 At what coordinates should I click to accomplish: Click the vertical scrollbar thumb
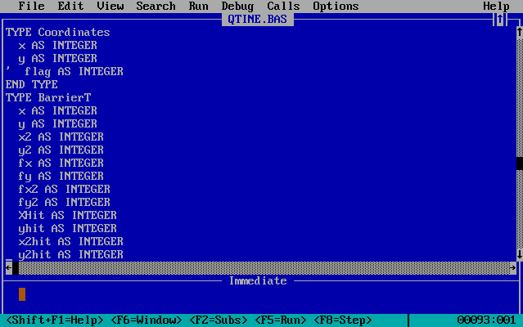520,163
